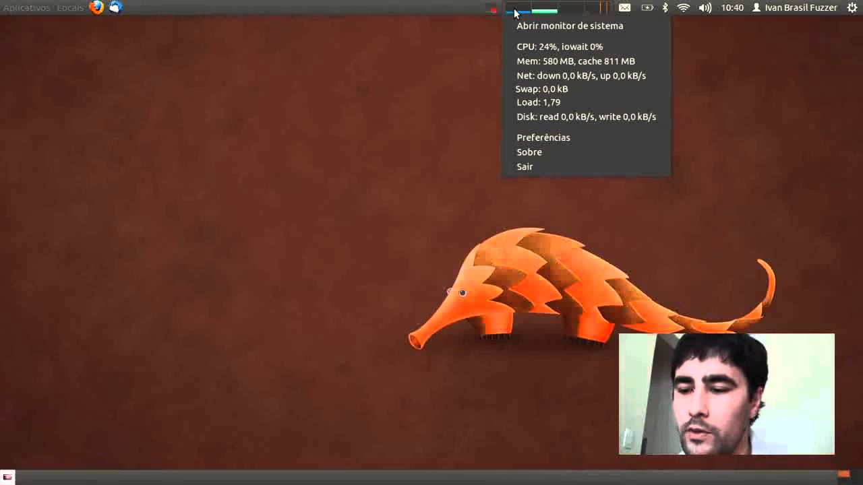Open the Aplicativos menu

tap(27, 7)
